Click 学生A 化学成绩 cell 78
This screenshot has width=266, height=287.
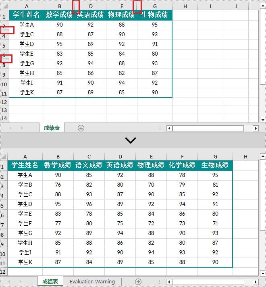pyautogui.click(x=182, y=175)
